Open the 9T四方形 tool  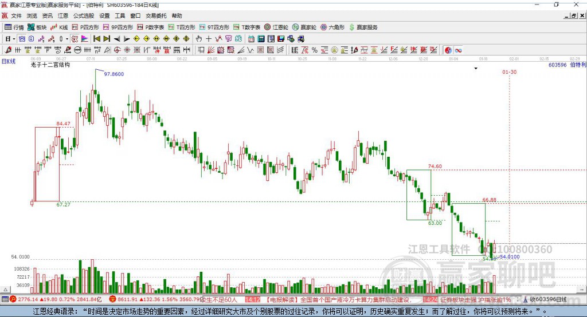[x=214, y=27]
